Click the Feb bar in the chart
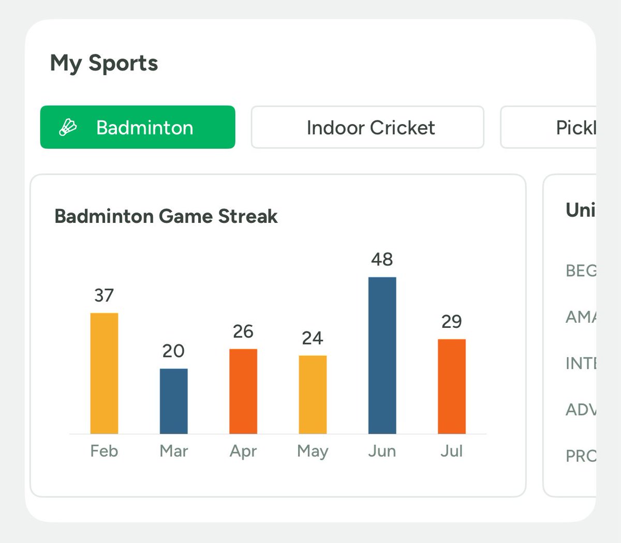This screenshot has height=543, width=621. click(x=104, y=373)
